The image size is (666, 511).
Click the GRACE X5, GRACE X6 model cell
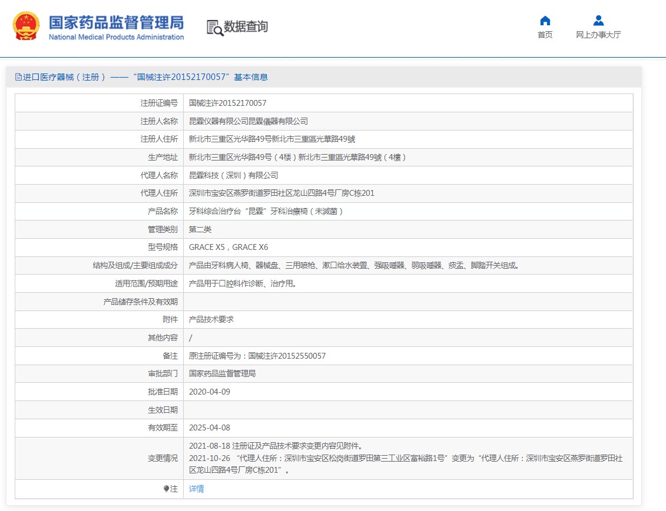[x=228, y=247]
